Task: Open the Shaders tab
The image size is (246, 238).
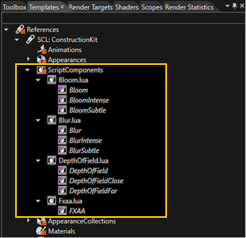Action: click(x=127, y=7)
